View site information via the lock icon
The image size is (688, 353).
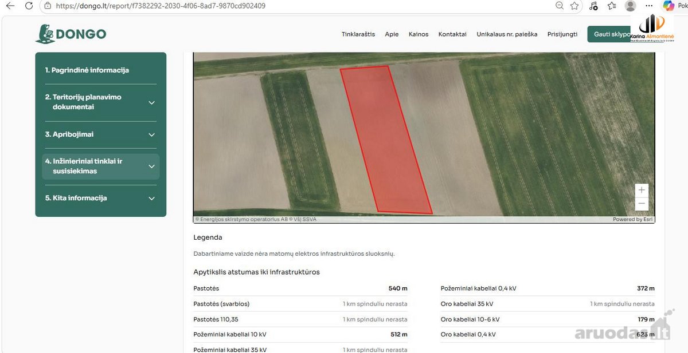(48, 6)
